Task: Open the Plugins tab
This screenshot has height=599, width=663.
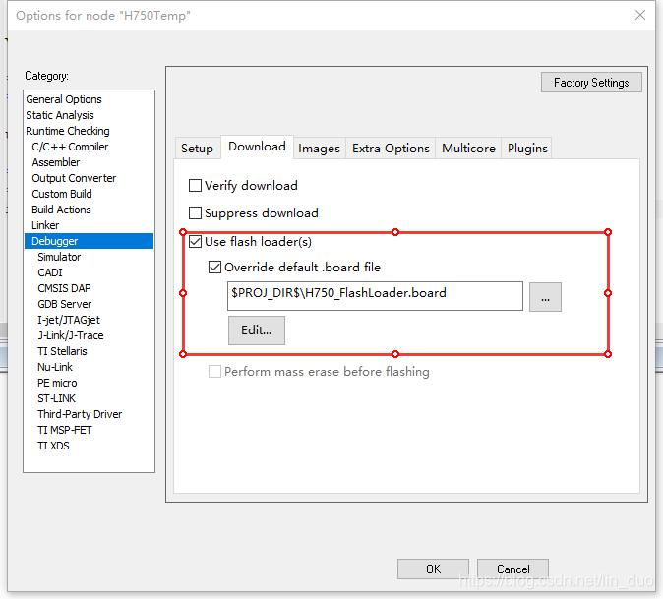Action: (x=527, y=149)
